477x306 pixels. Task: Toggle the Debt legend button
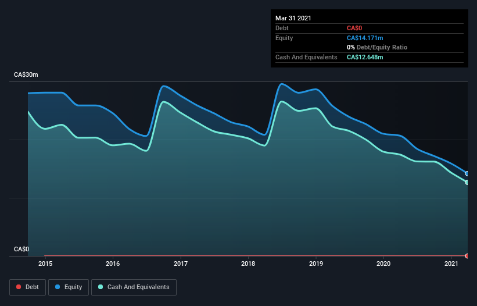(28, 287)
